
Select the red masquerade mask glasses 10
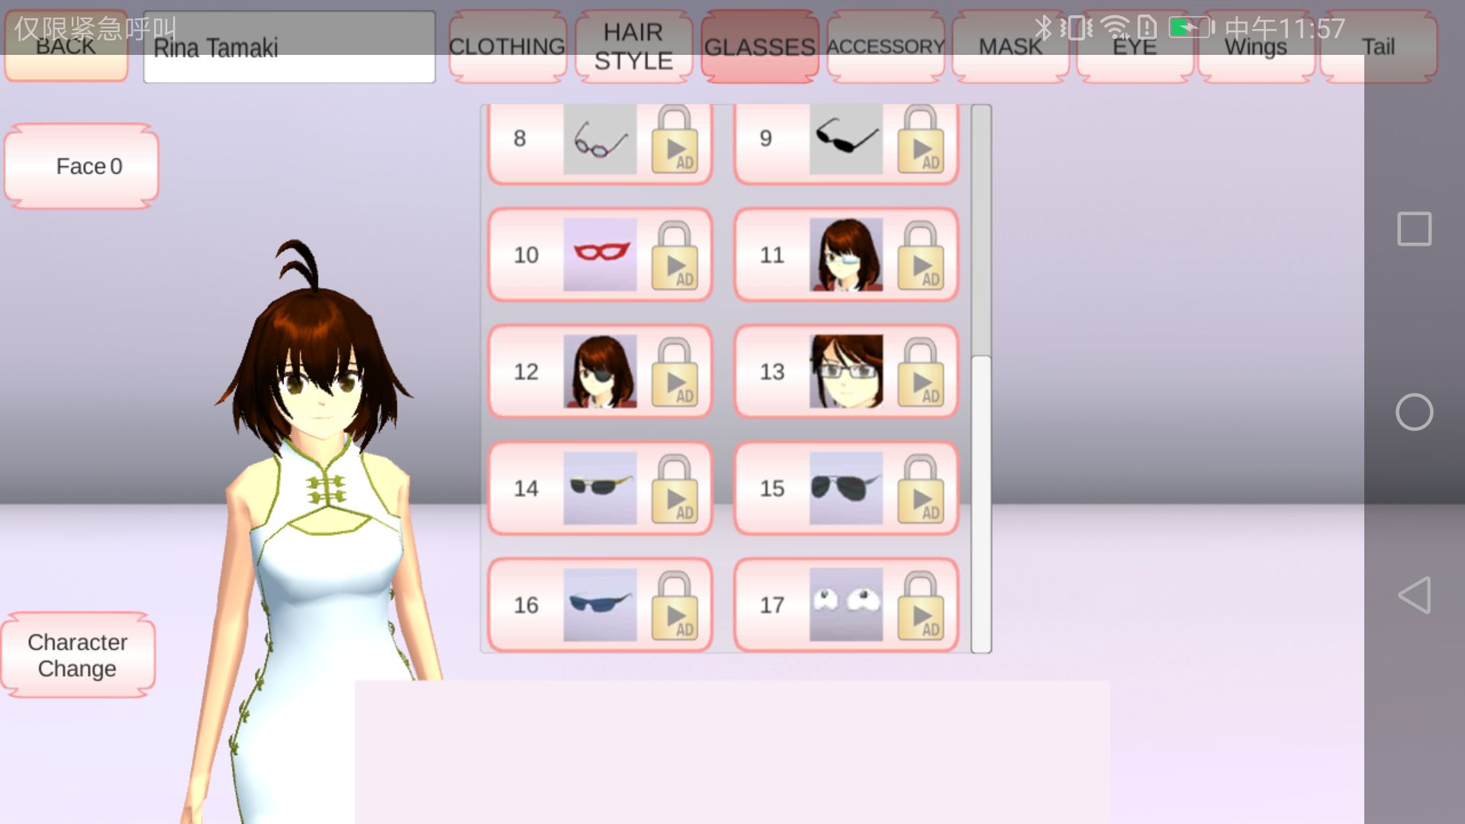(600, 255)
